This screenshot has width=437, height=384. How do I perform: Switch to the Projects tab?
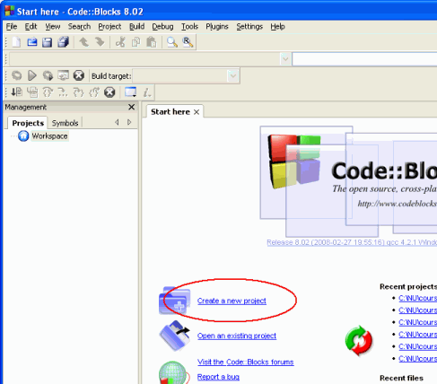coord(28,123)
